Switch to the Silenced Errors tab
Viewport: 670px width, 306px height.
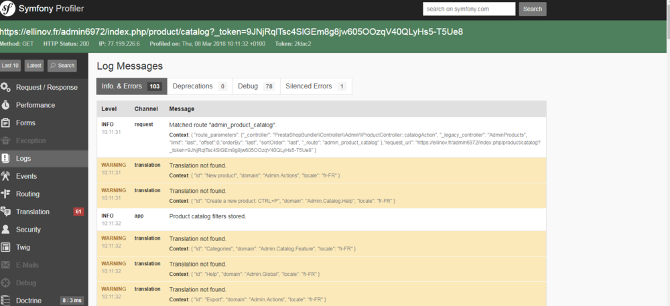tap(316, 86)
